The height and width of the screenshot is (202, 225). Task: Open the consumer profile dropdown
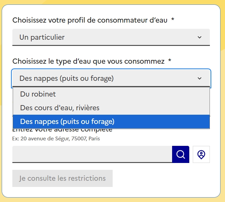[111, 37]
